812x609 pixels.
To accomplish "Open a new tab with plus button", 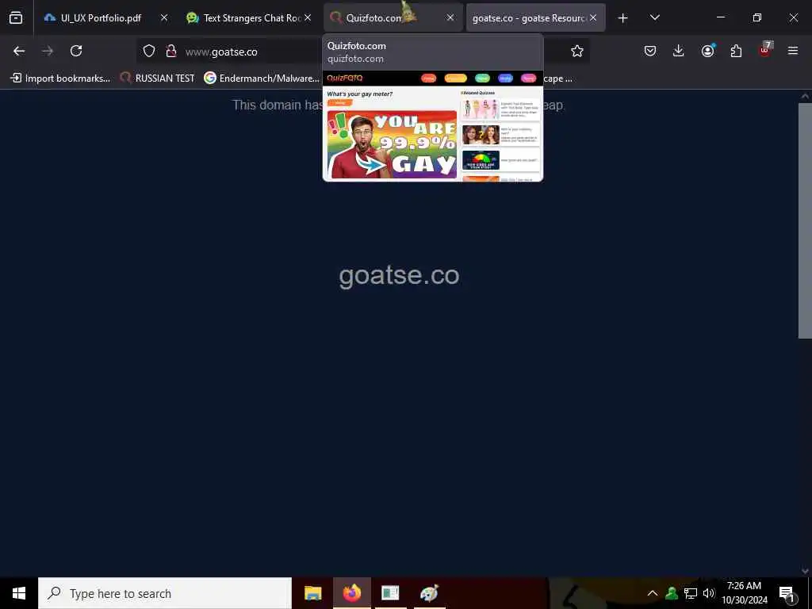I will pyautogui.click(x=623, y=18).
